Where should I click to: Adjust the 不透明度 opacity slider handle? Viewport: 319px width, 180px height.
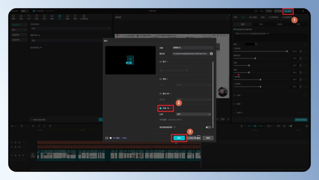[287, 51]
